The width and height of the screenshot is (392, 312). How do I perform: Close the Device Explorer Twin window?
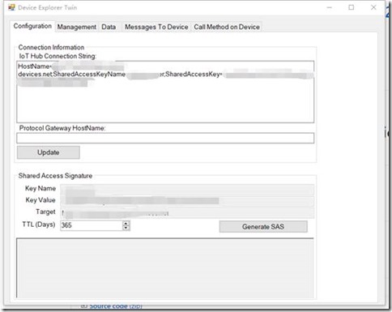(x=373, y=7)
